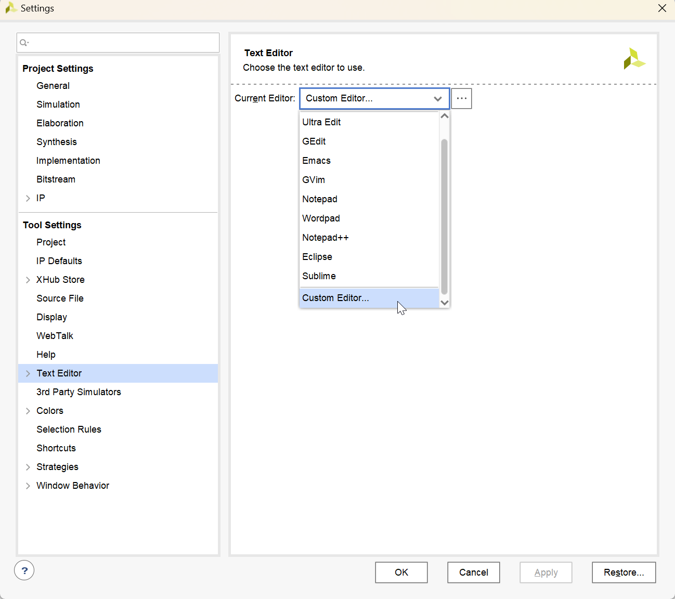Select the Window Behavior settings item
Image resolution: width=675 pixels, height=599 pixels.
point(73,486)
